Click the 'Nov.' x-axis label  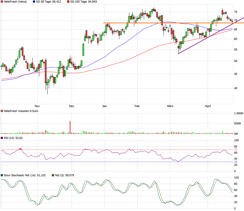pyautogui.click(x=37, y=106)
